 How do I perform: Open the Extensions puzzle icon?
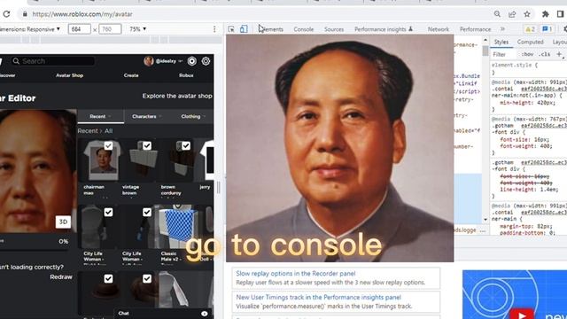point(546,14)
